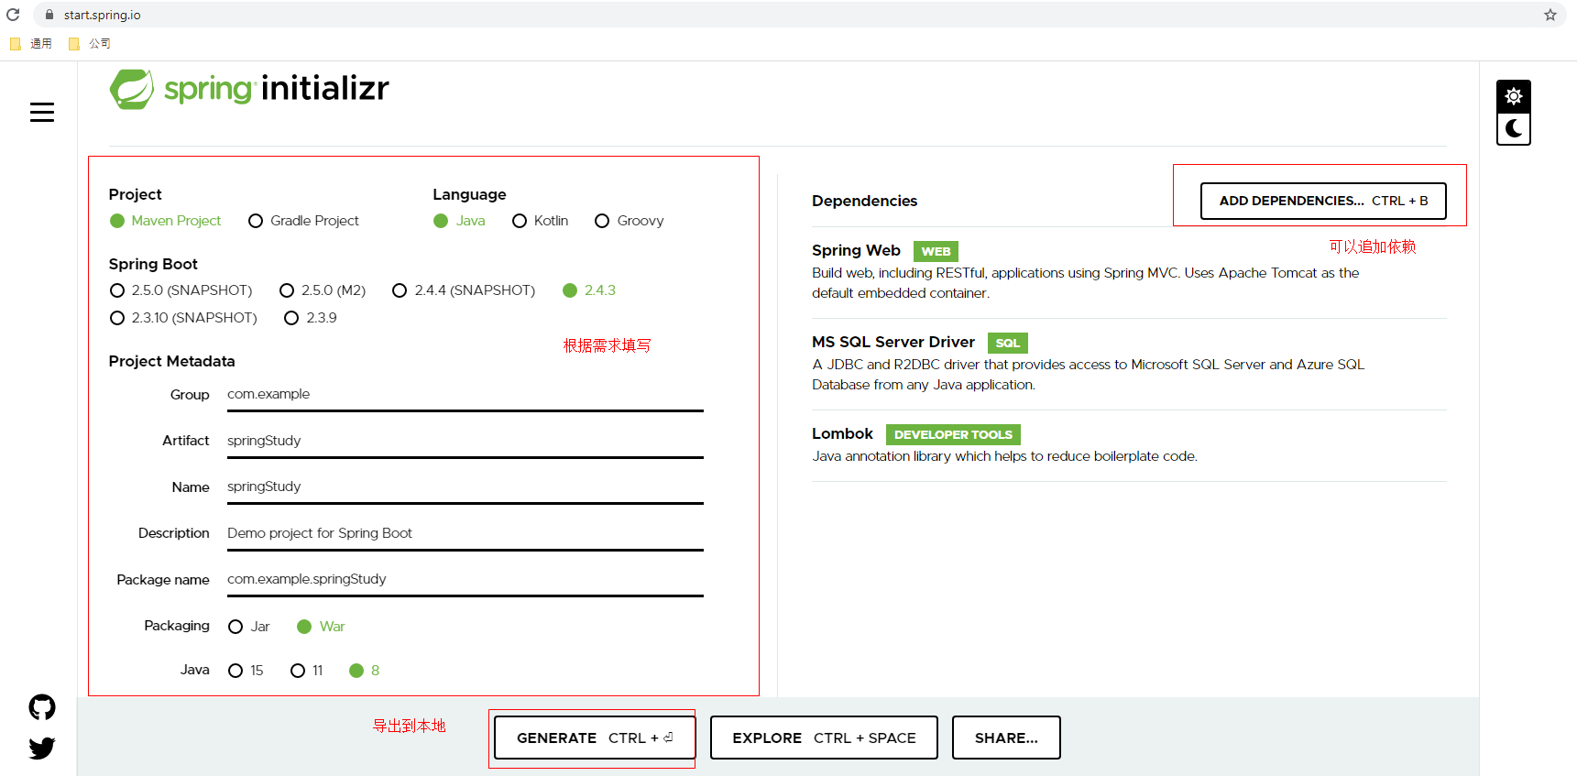The image size is (1577, 776).
Task: Open the 公司 bookmarks folder
Action: coord(90,43)
